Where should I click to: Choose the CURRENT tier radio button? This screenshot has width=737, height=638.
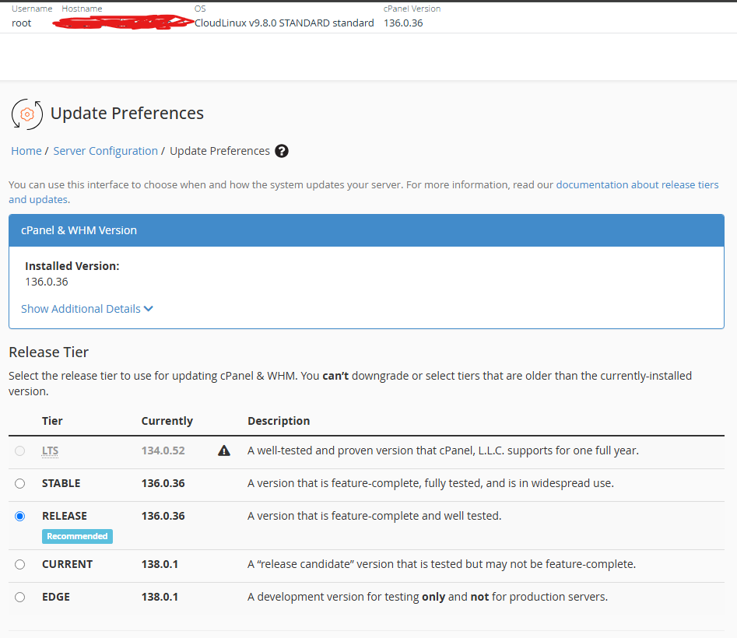pos(19,564)
